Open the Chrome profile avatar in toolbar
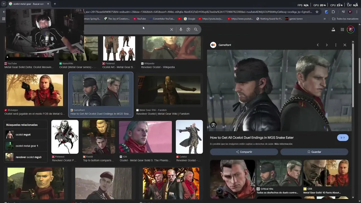The height and width of the screenshot is (203, 361). tap(350, 12)
